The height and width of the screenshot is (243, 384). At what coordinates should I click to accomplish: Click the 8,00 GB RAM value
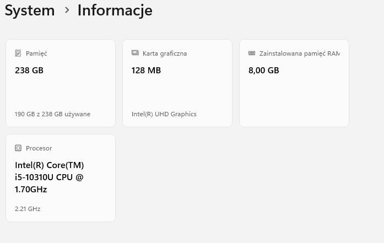264,71
